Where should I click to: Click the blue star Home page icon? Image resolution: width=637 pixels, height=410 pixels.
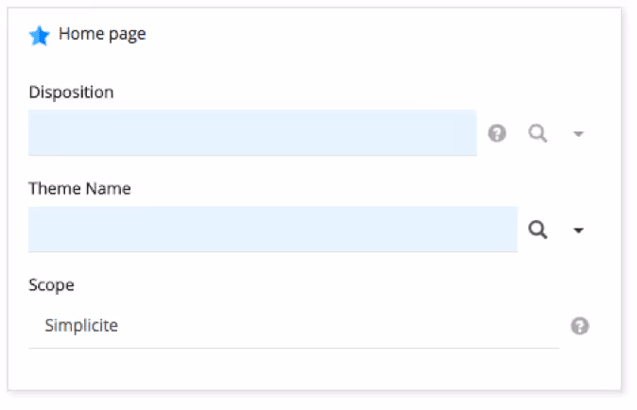40,35
